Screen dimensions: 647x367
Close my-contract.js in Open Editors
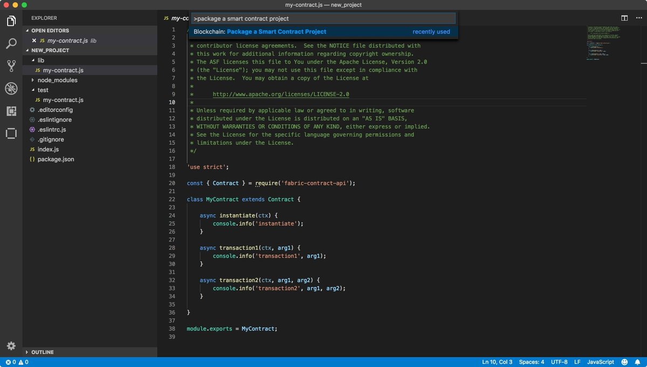pos(35,40)
